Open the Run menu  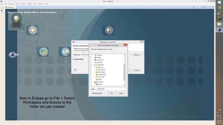pyautogui.click(x=35, y=4)
